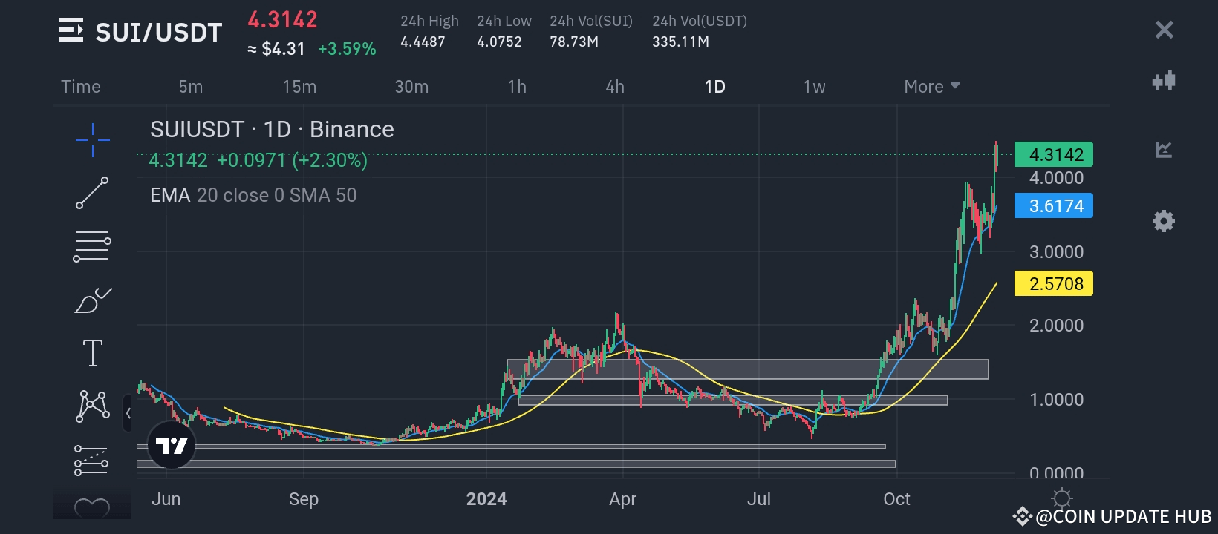Image resolution: width=1218 pixels, height=534 pixels.
Task: Open the market list icon beside SUI/USDT
Action: point(71,31)
